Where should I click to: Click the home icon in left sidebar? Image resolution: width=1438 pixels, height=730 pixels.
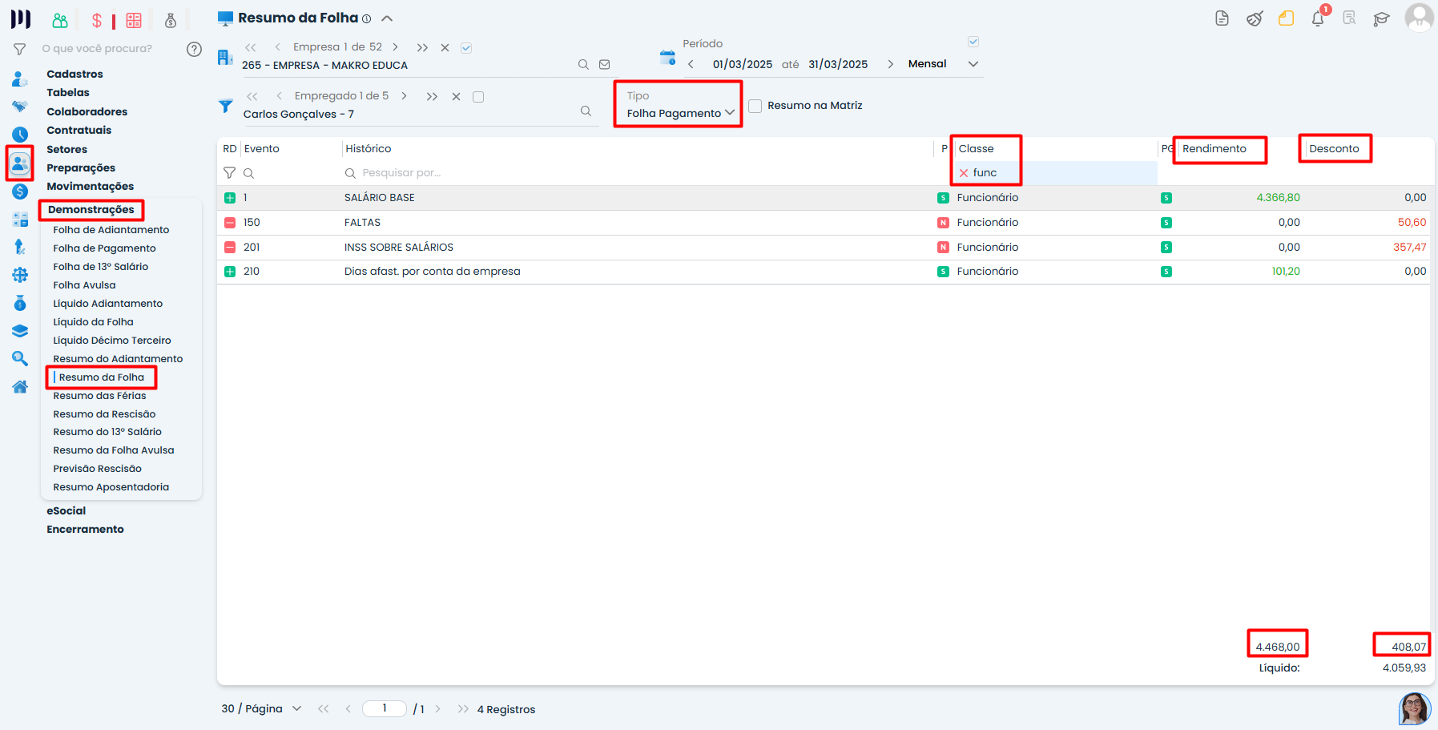20,387
